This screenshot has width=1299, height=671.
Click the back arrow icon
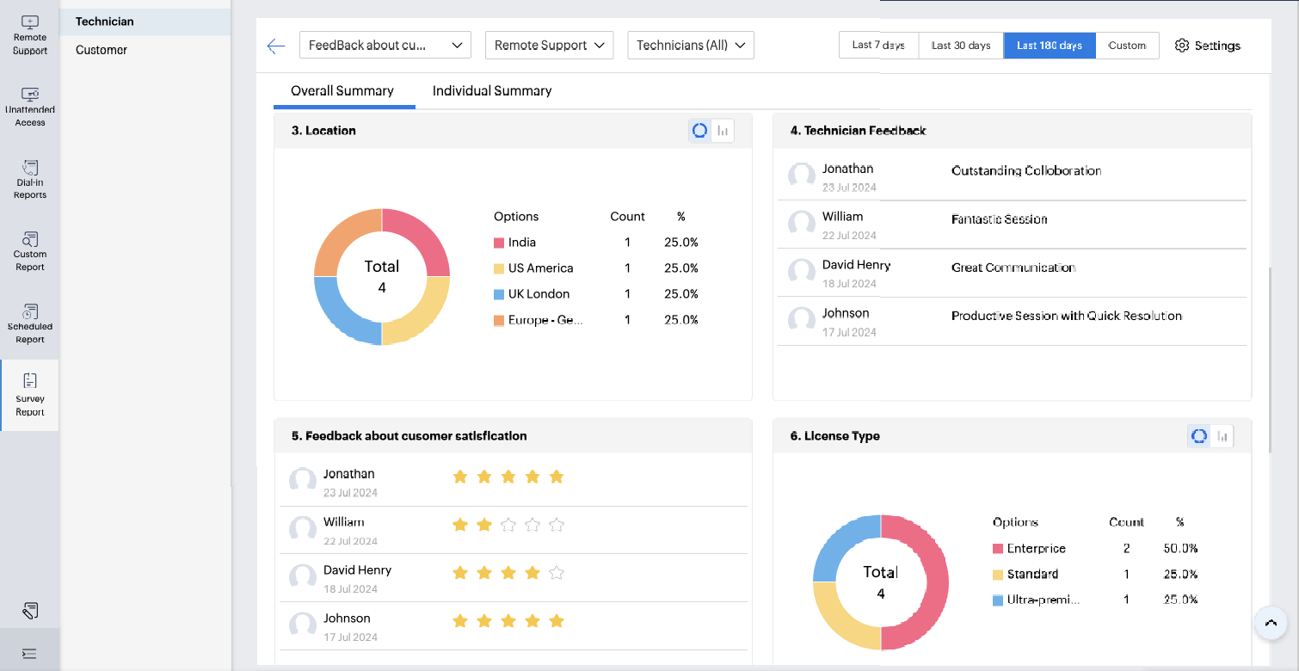pos(276,46)
